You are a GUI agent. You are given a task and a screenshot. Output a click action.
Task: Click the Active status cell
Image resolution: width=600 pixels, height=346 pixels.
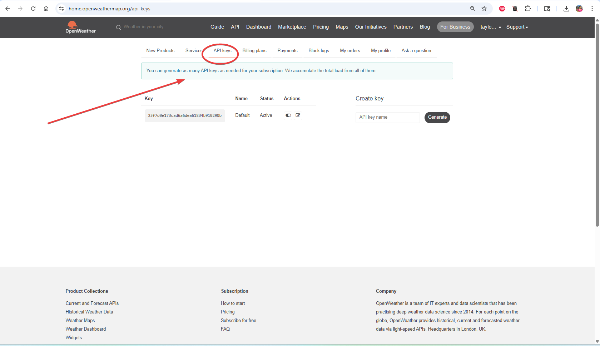[266, 115]
